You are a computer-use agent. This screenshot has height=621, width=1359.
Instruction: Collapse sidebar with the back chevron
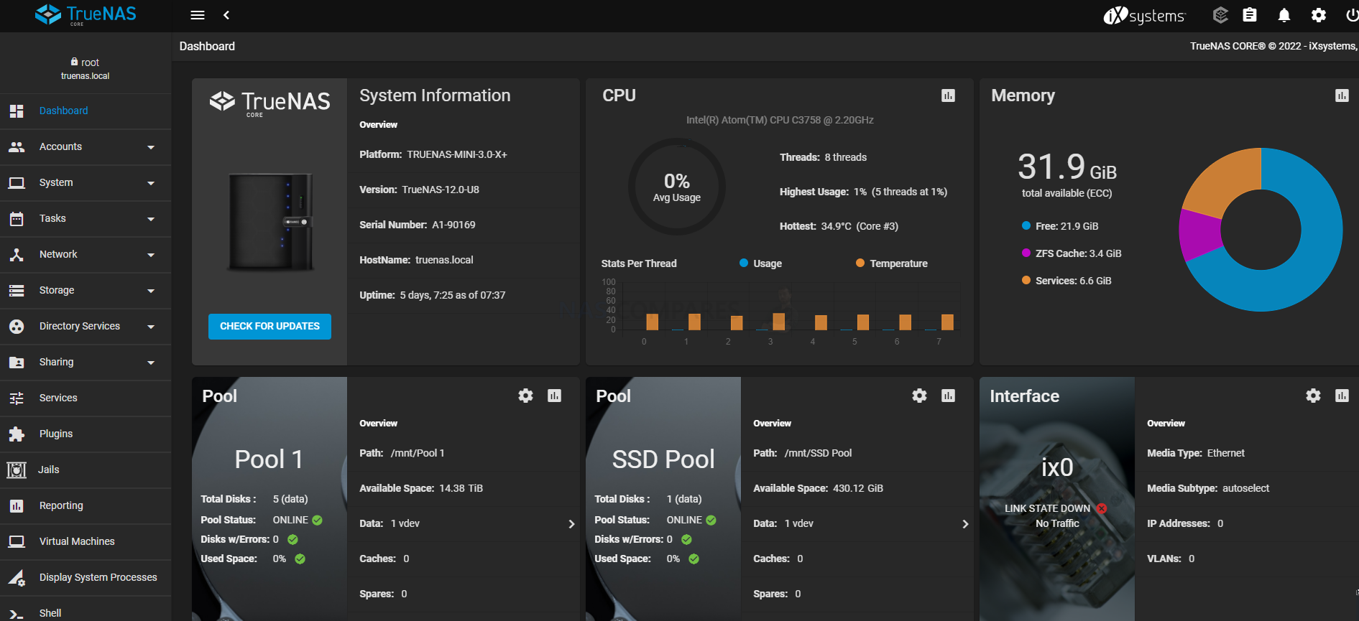tap(226, 15)
